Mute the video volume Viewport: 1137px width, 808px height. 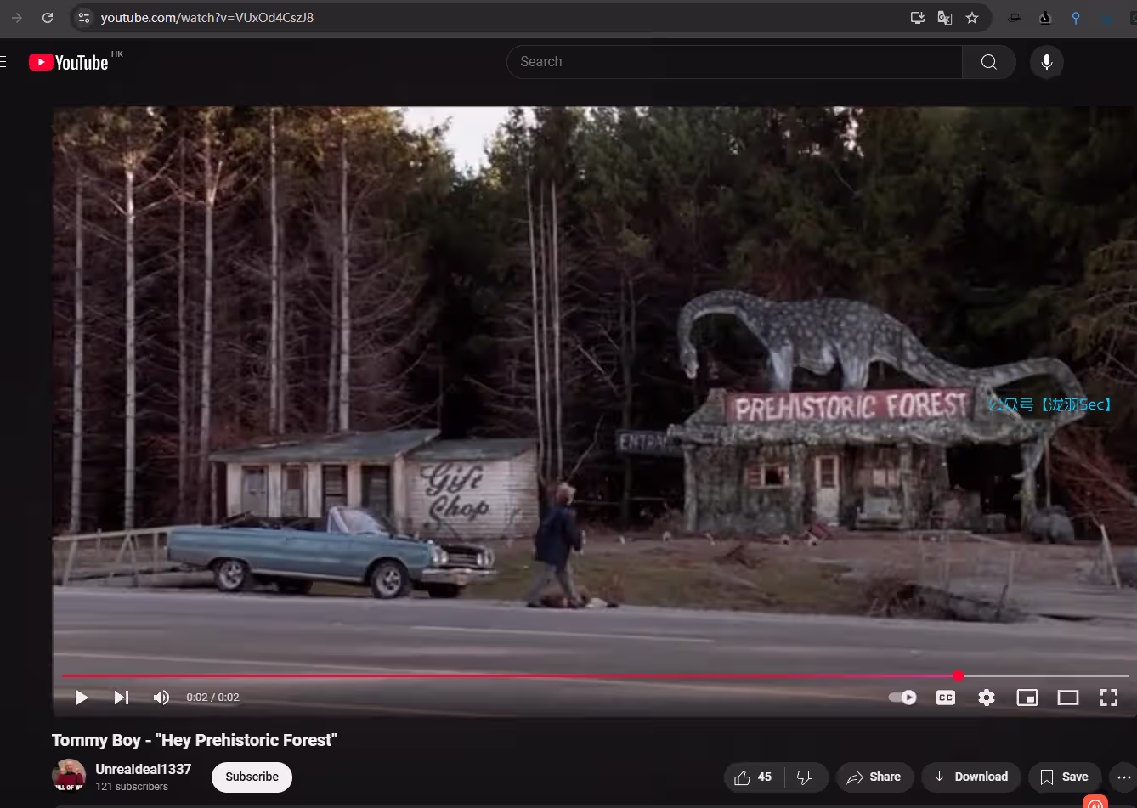[x=161, y=698]
